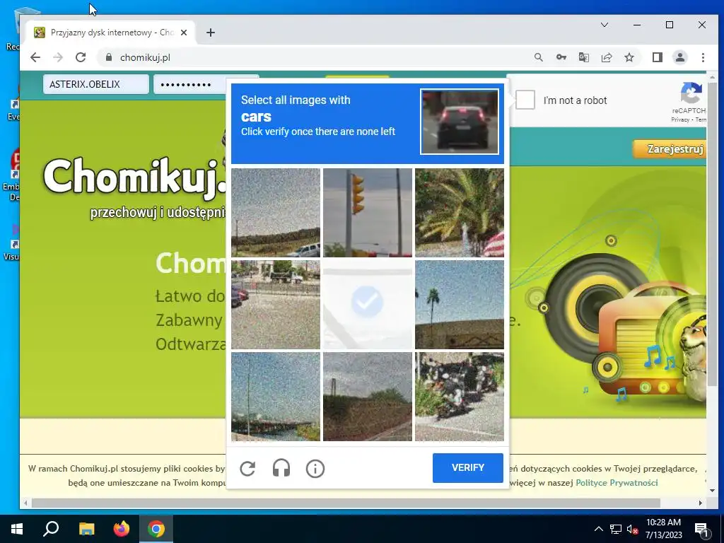This screenshot has height=543, width=724.
Task: Select captcha tile showing yellow traffic light
Action: 368,212
